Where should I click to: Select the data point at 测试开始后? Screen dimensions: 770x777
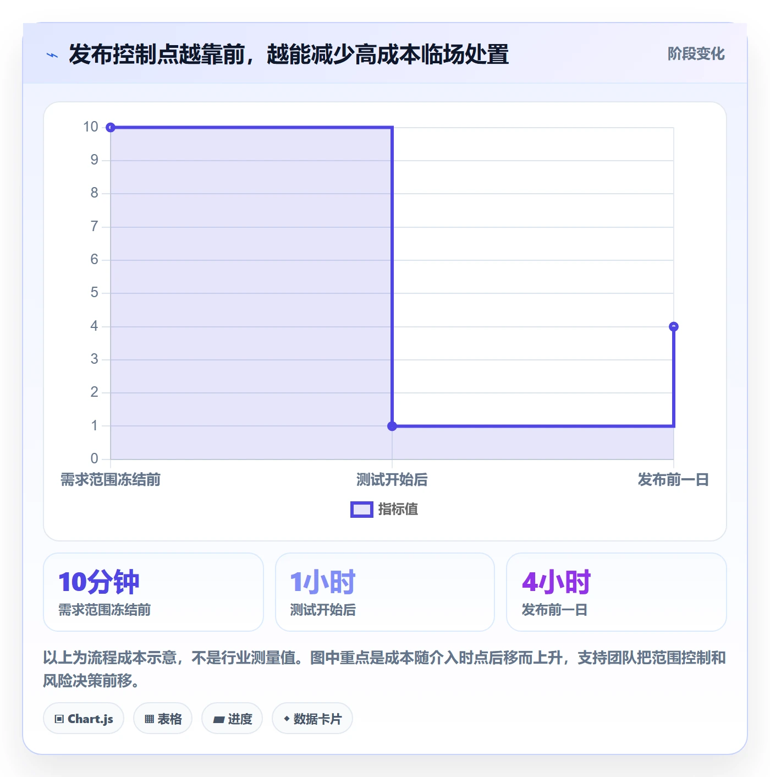point(392,426)
